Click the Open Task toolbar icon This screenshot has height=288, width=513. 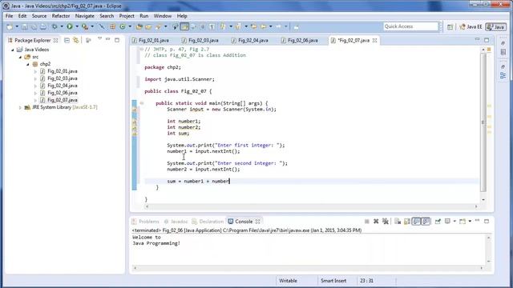click(x=148, y=26)
